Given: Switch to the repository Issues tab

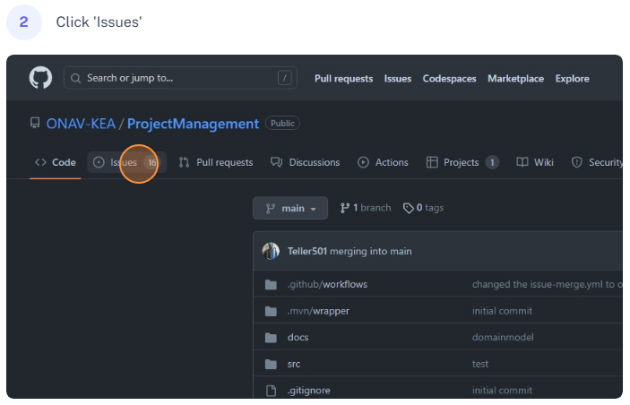Looking at the screenshot, I should [x=126, y=162].
